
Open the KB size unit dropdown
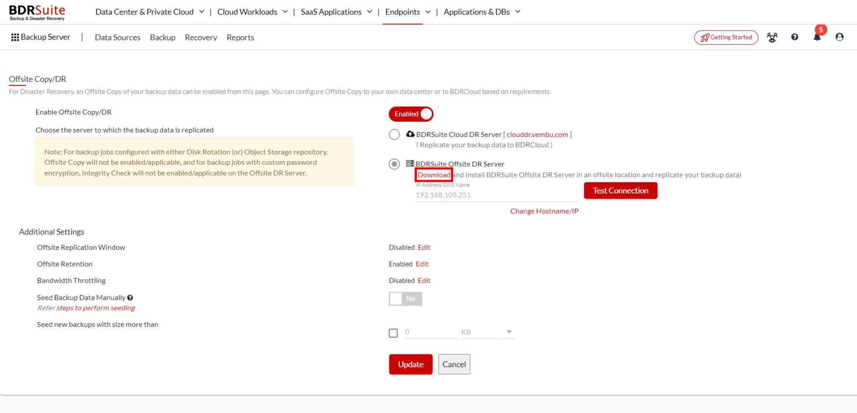[x=487, y=332]
